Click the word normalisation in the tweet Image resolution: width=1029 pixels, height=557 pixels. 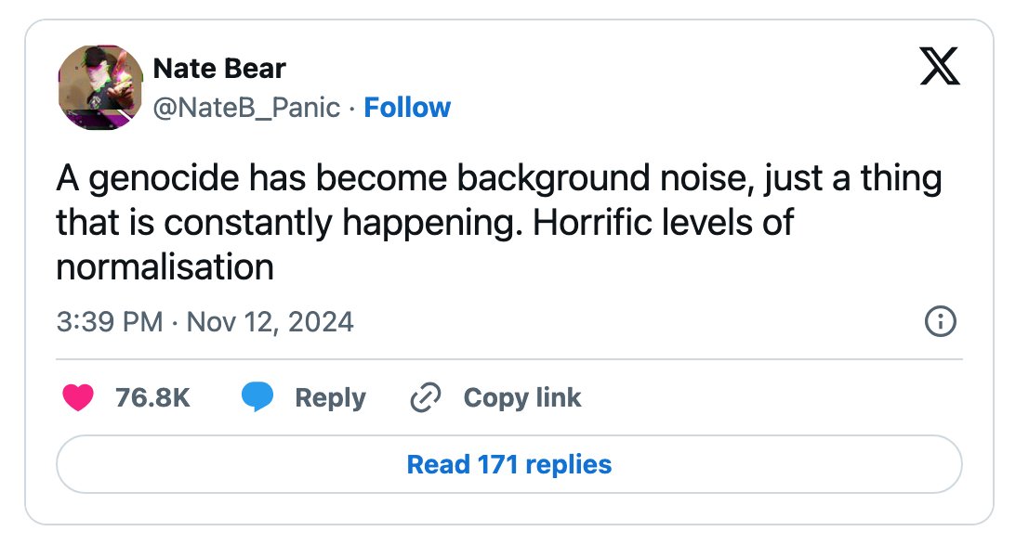(x=165, y=267)
